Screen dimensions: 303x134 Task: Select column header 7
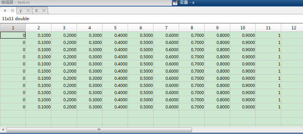pos(166,28)
